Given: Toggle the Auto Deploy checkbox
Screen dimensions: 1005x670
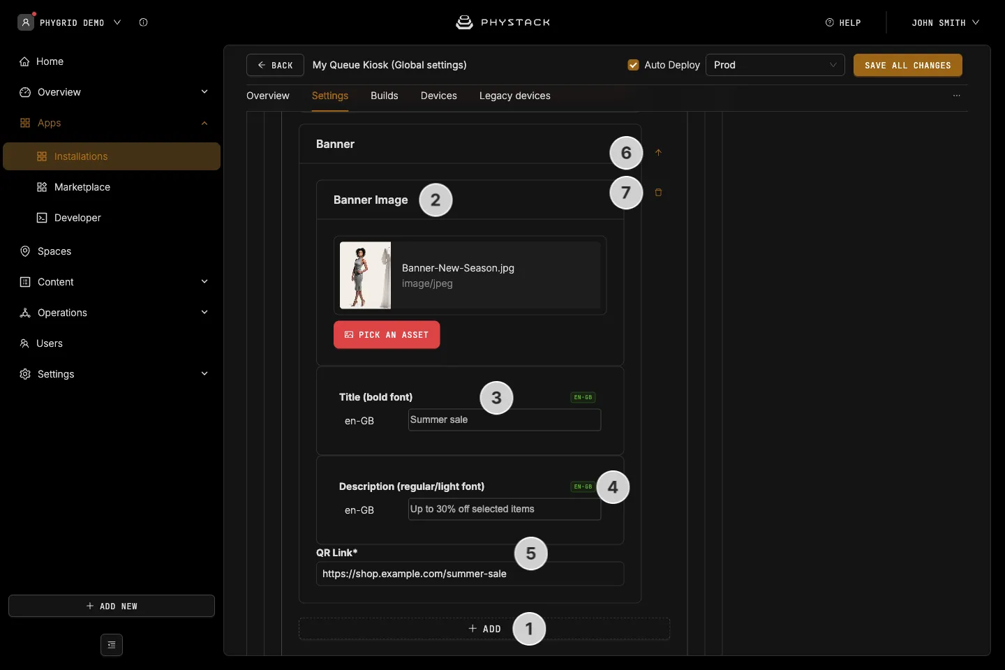Looking at the screenshot, I should [x=633, y=65].
